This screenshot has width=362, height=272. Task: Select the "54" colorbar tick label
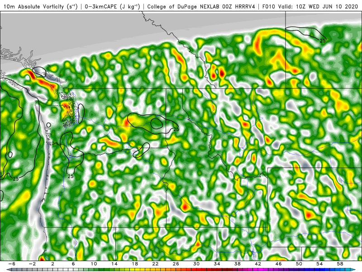[x=319, y=264]
